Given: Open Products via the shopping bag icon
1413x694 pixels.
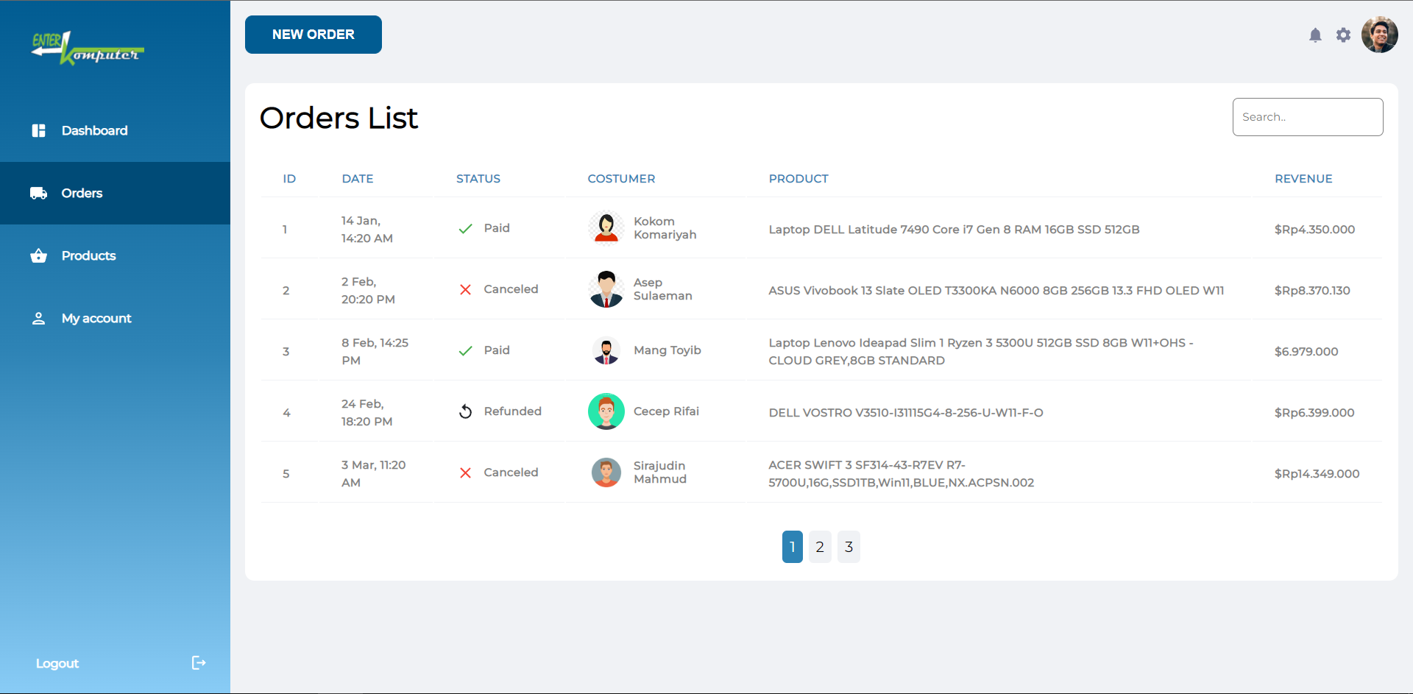Looking at the screenshot, I should pos(38,255).
